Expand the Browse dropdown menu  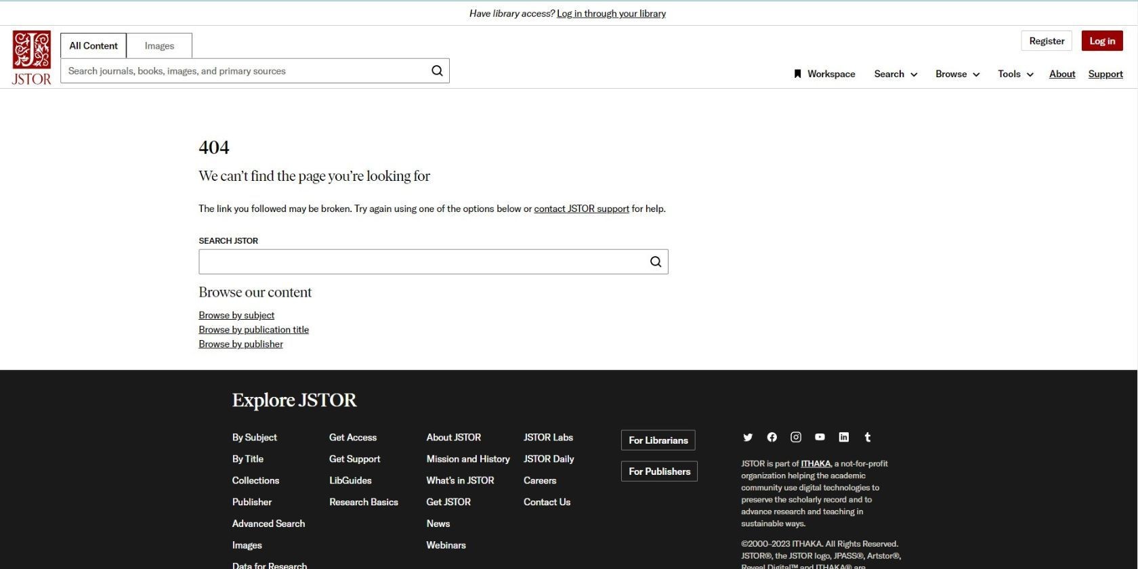pos(957,74)
